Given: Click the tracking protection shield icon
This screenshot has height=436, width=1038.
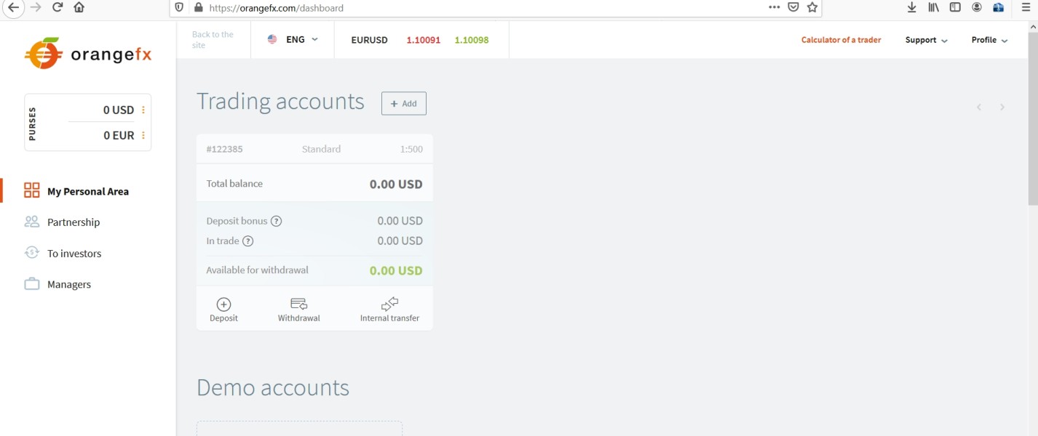Looking at the screenshot, I should point(179,8).
